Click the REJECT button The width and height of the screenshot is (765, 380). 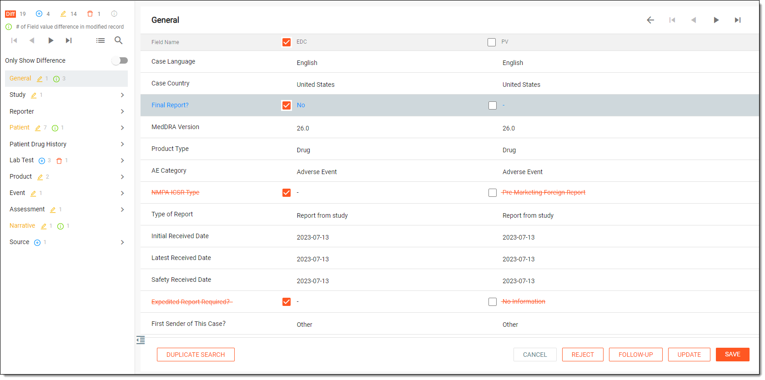tap(583, 355)
